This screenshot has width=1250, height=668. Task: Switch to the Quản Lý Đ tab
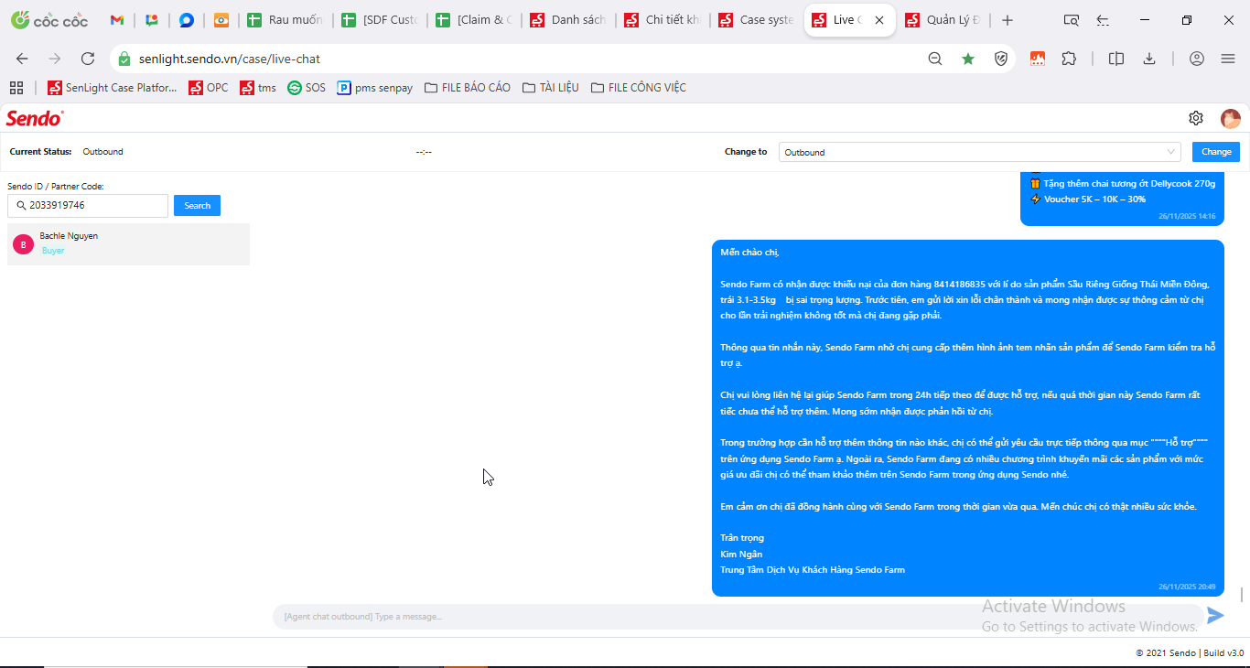coord(944,20)
